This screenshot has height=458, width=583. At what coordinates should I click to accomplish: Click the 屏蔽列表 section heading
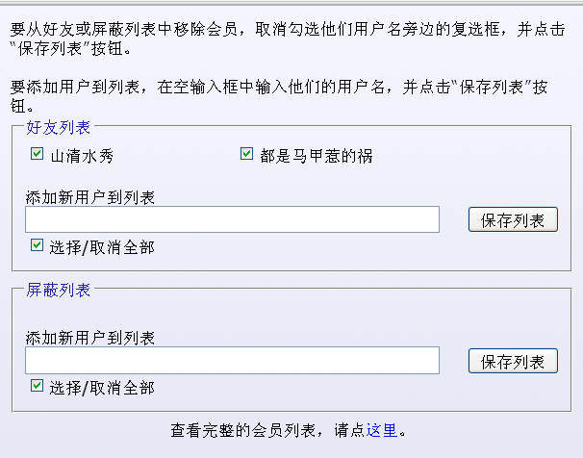[58, 290]
